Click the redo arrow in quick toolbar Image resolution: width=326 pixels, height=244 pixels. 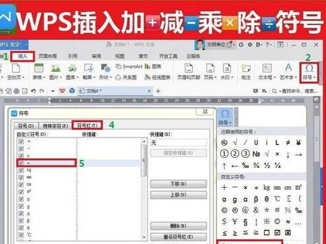[x=41, y=91]
